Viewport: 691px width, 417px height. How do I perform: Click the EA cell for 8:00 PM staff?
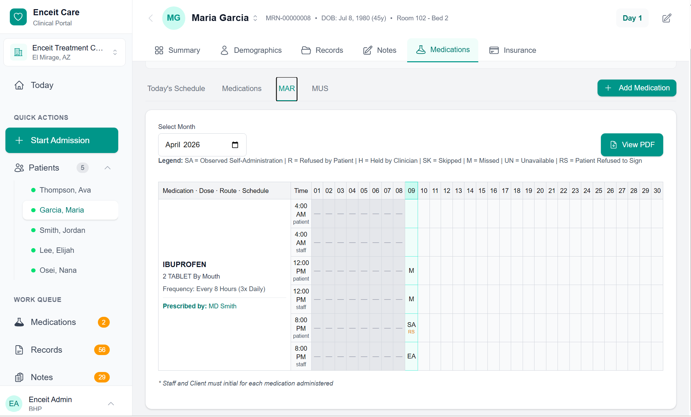[x=411, y=356]
